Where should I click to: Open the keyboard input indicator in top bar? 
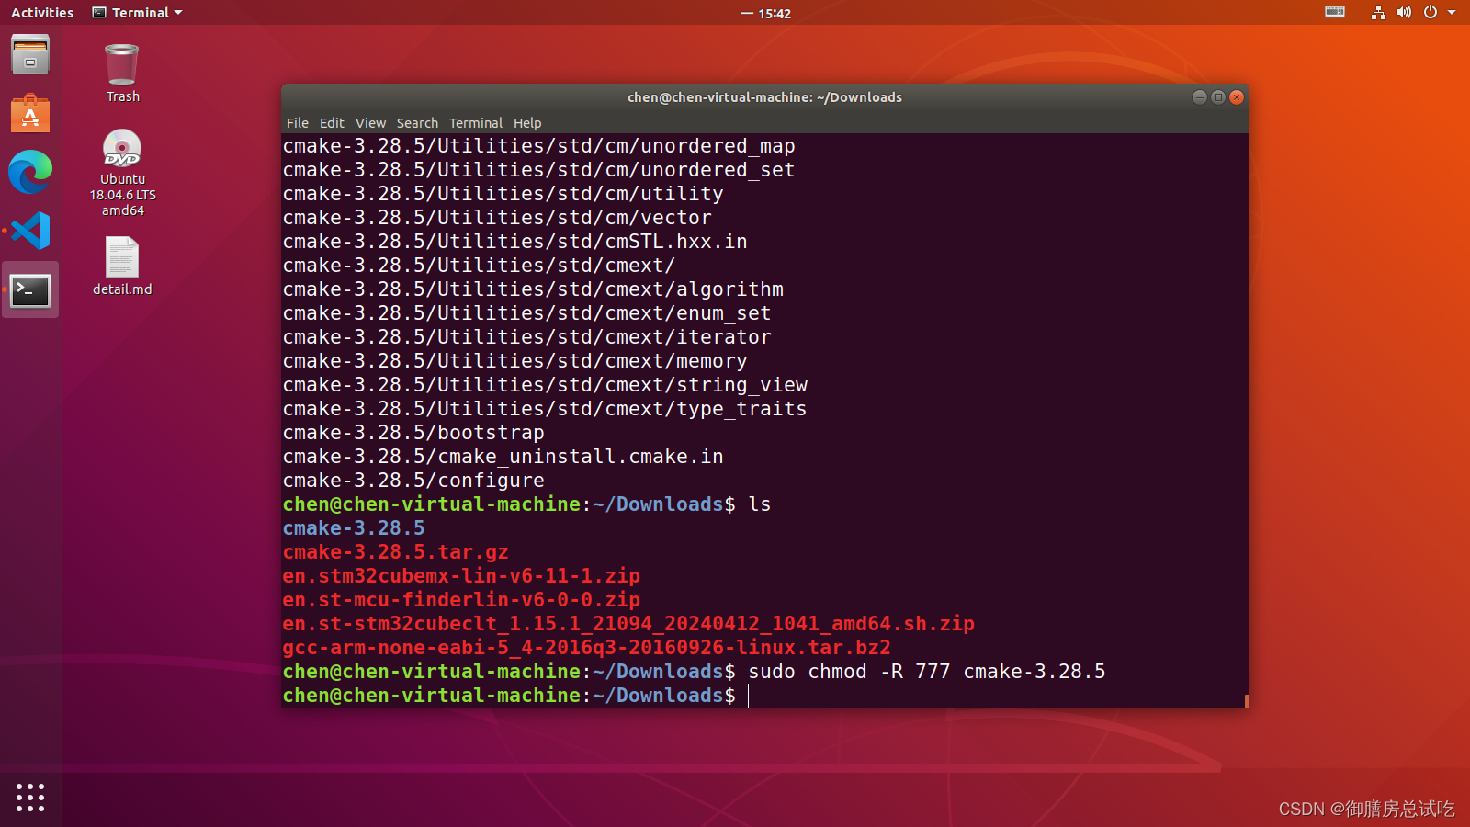1335,12
